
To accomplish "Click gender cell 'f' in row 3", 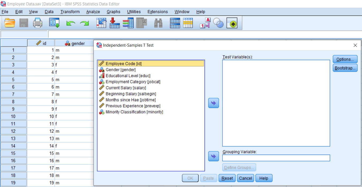I will [74, 65].
